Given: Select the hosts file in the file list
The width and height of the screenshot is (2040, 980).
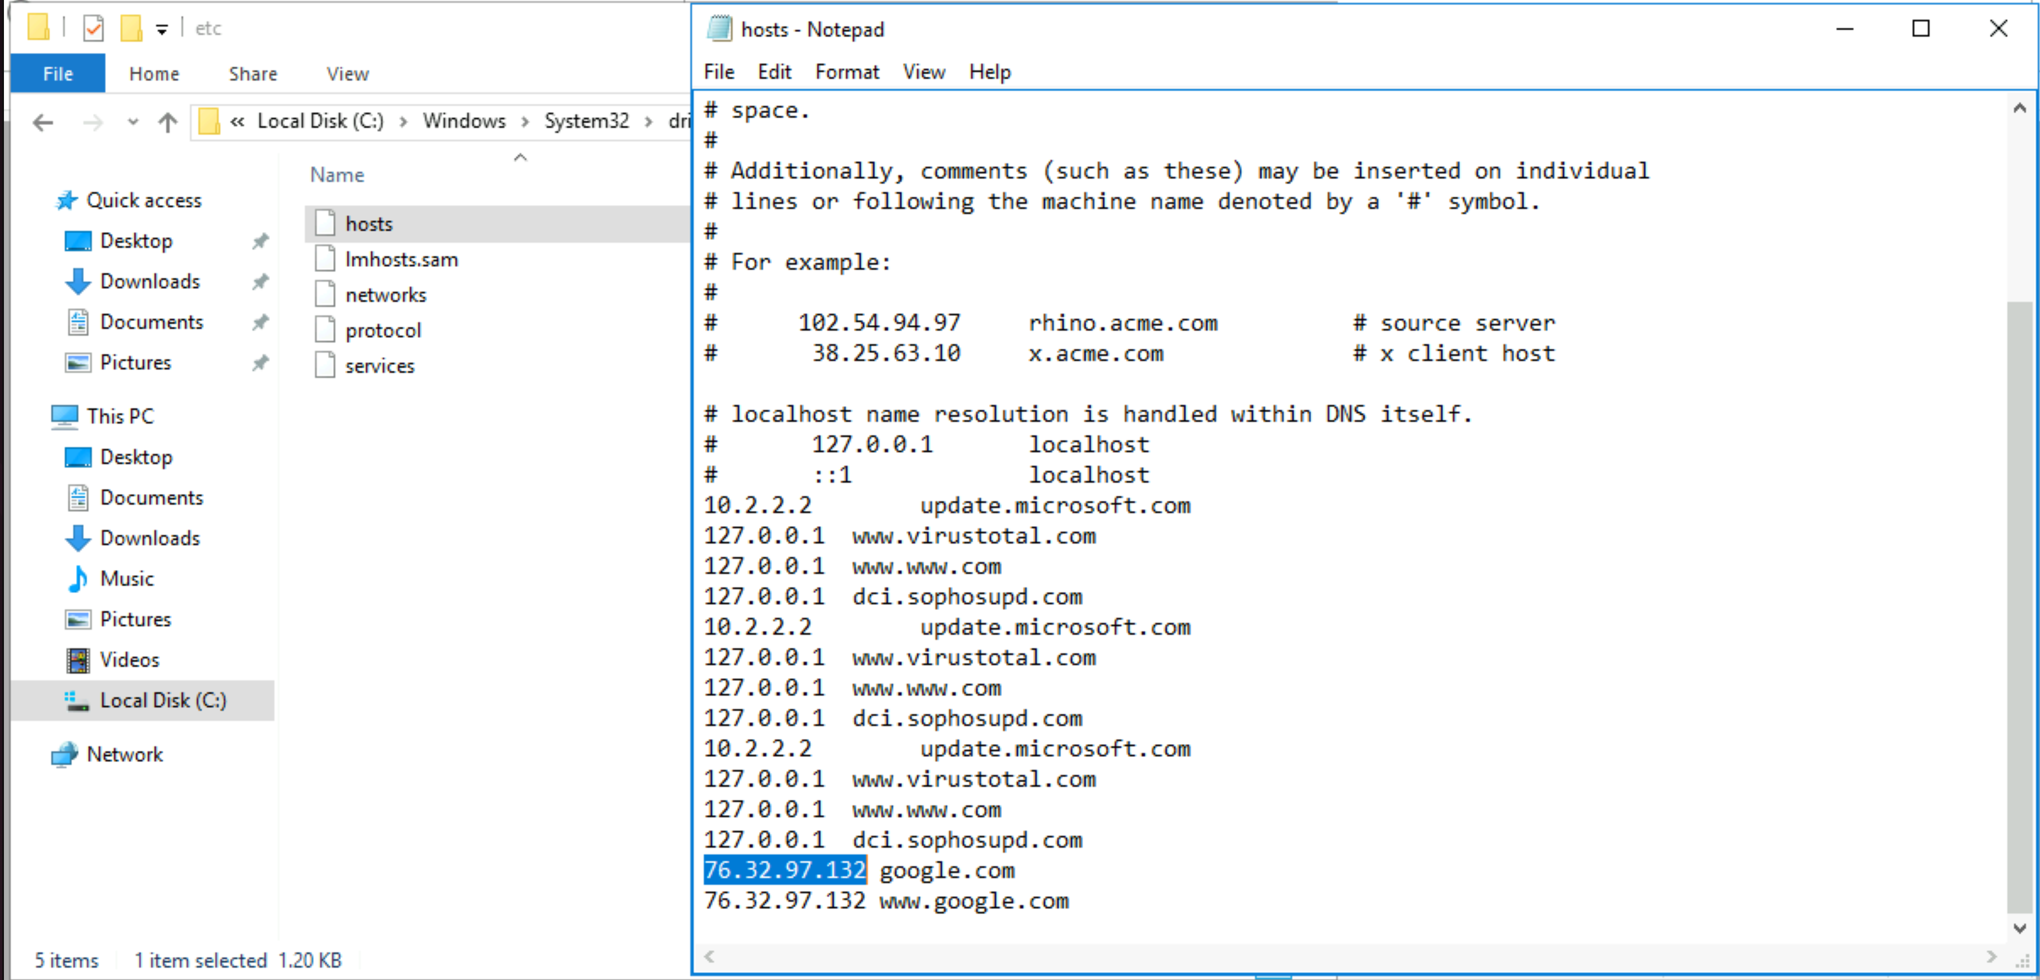Looking at the screenshot, I should (498, 224).
